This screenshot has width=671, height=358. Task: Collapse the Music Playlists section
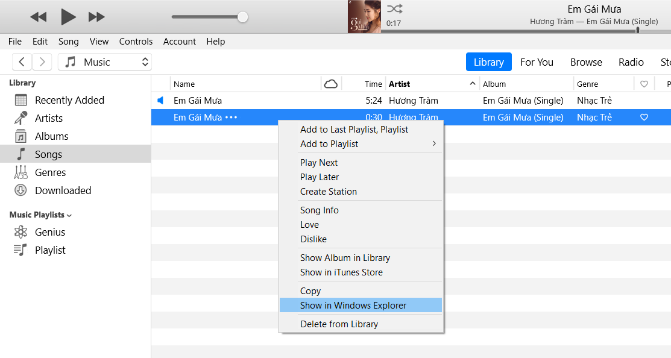pyautogui.click(x=70, y=215)
